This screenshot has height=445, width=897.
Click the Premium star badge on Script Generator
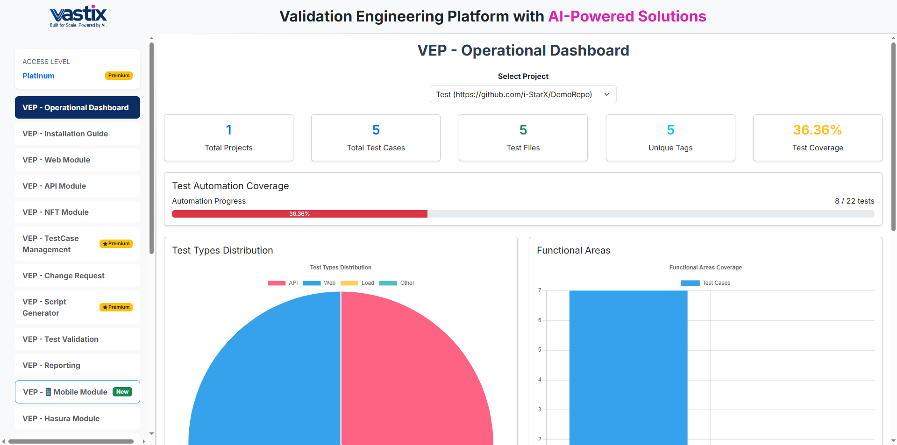tap(116, 307)
